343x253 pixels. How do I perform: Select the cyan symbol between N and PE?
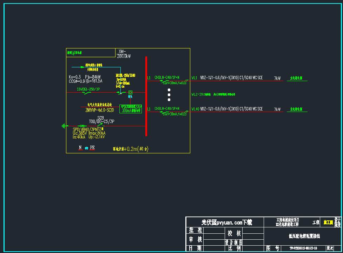(86, 148)
